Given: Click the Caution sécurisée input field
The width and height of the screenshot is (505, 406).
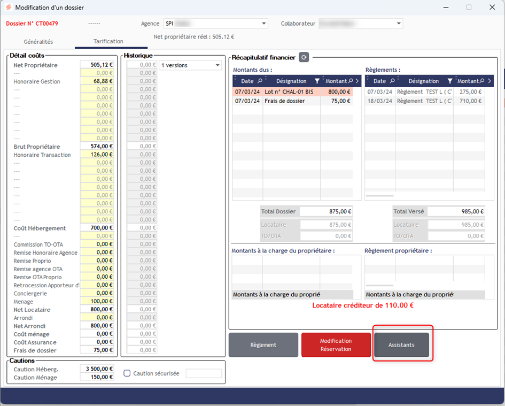Looking at the screenshot, I should click(x=204, y=373).
